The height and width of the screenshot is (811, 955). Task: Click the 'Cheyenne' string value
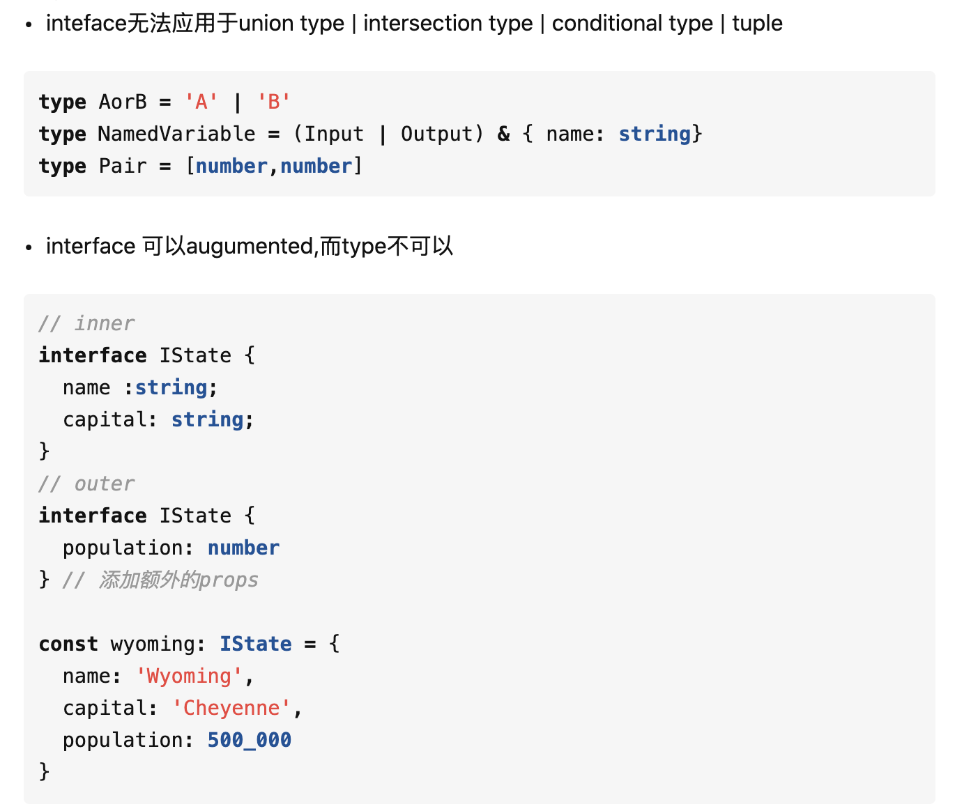coord(231,708)
